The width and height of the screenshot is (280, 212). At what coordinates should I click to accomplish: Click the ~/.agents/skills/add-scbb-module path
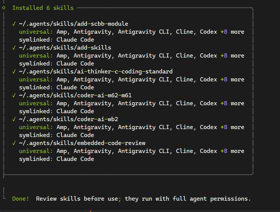[x=74, y=24]
